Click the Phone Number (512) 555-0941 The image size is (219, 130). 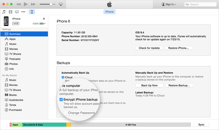click(x=90, y=36)
